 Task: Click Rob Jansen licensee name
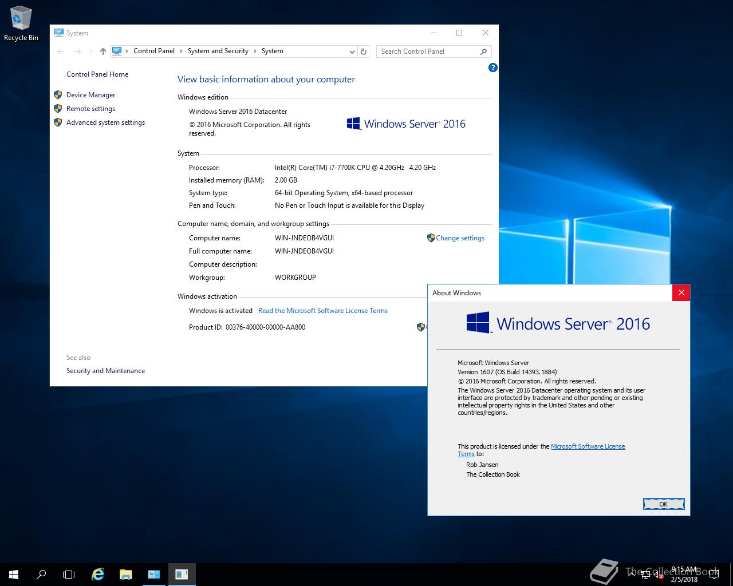pos(482,465)
